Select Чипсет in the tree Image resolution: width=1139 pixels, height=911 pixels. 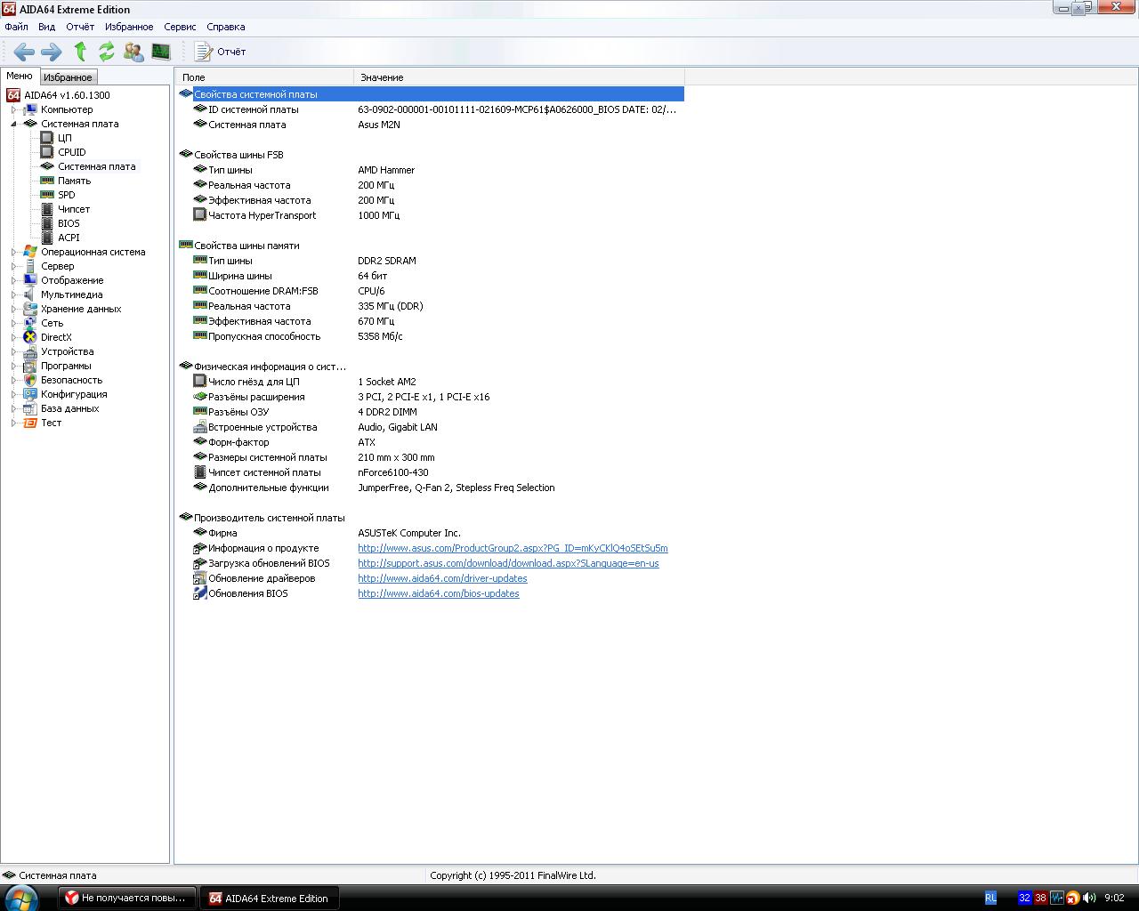tap(74, 209)
